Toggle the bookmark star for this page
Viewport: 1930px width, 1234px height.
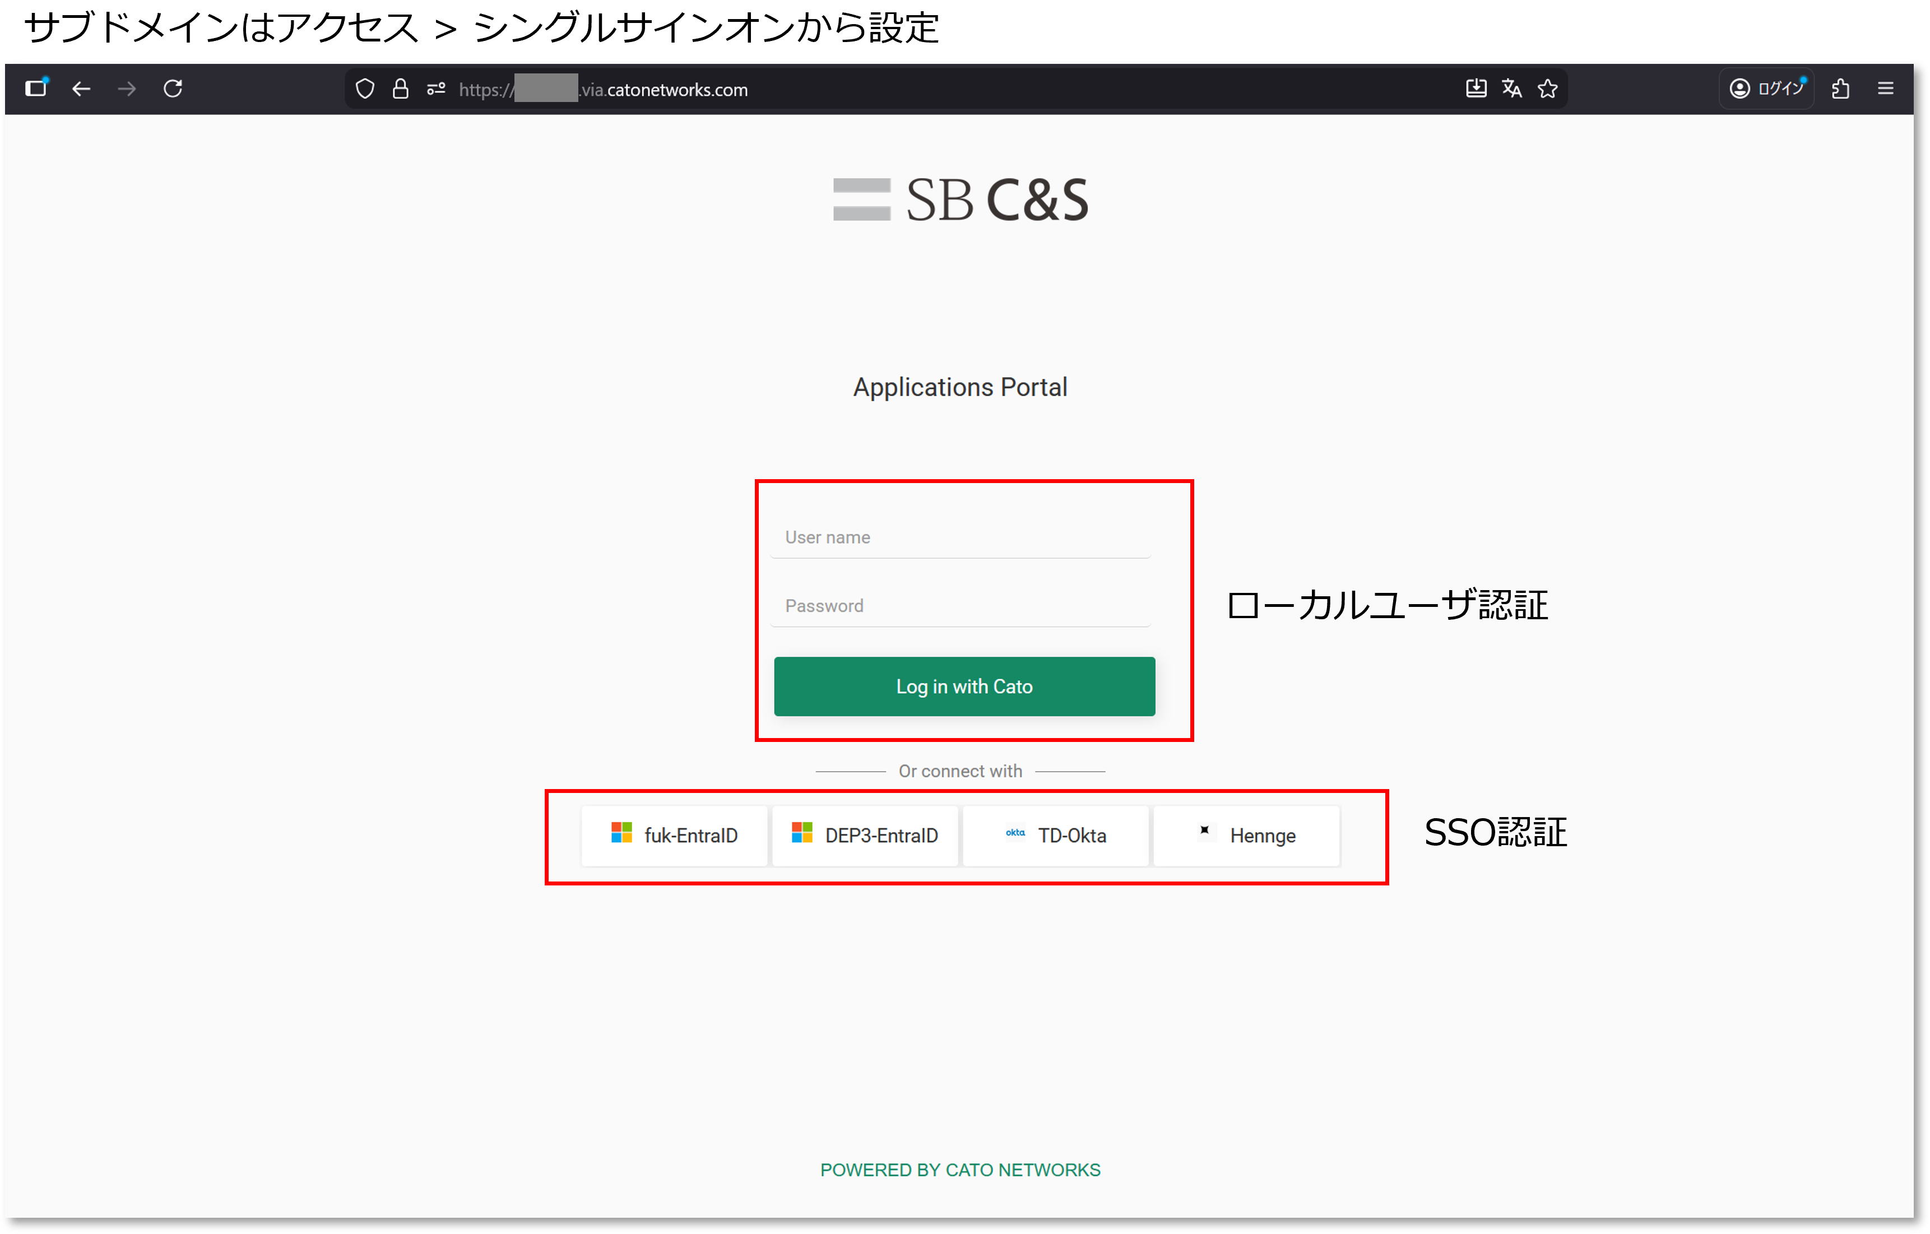click(1548, 89)
